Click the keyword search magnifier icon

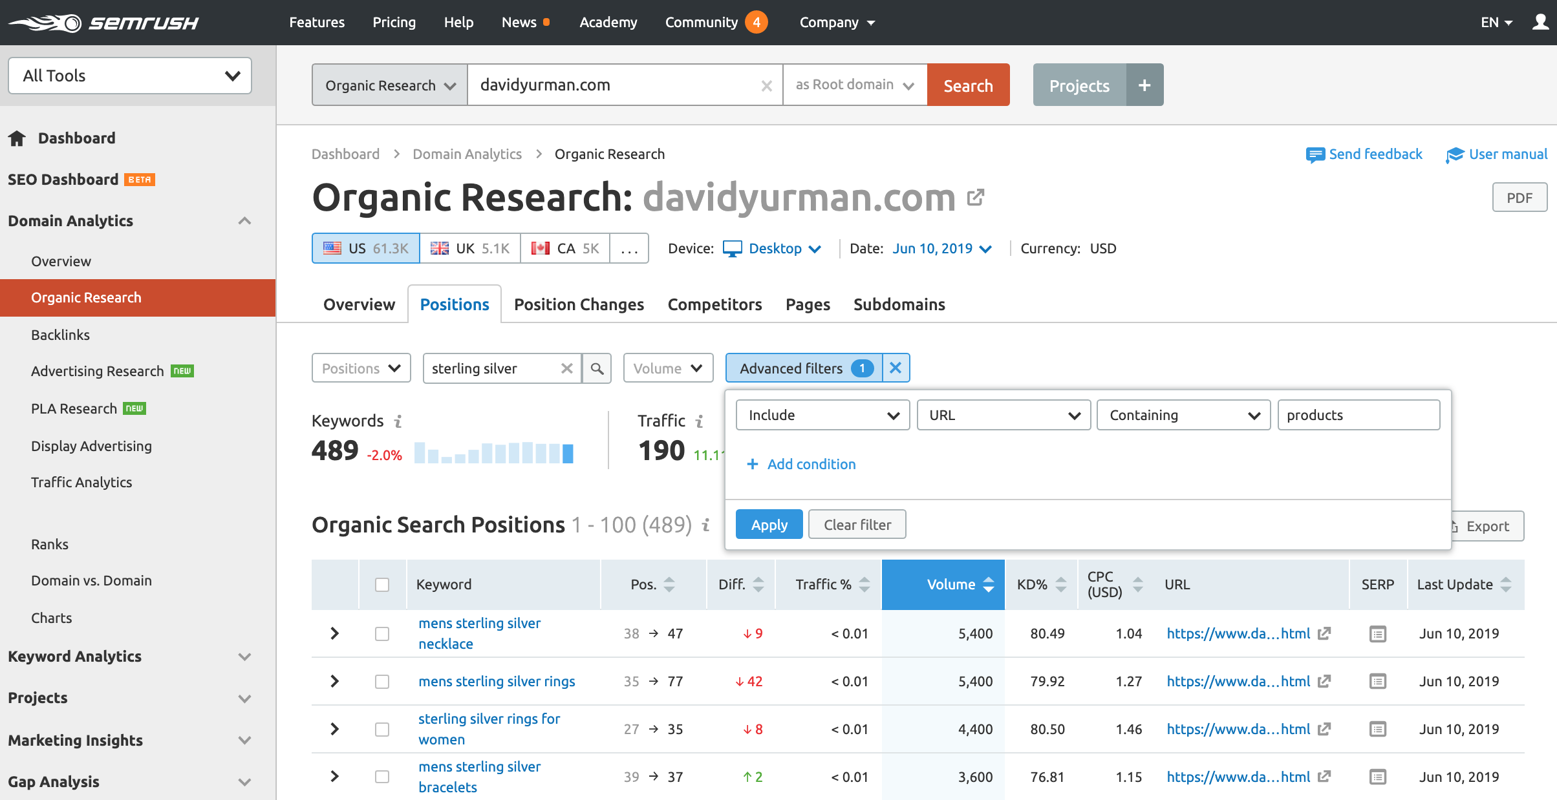(597, 368)
